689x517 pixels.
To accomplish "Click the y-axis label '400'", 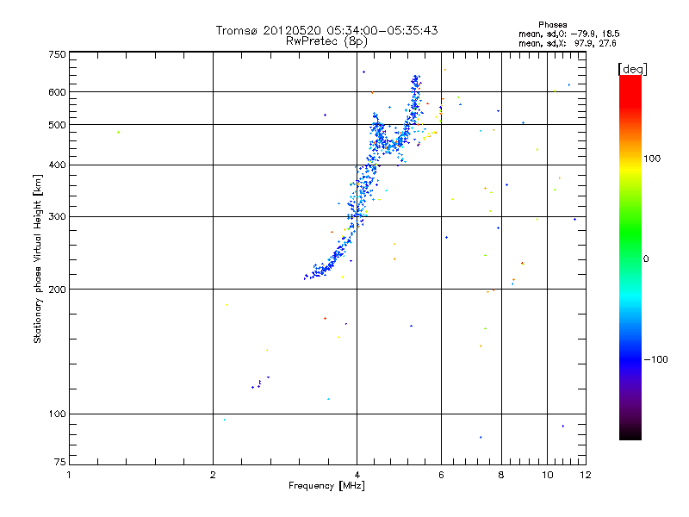I will click(x=57, y=165).
